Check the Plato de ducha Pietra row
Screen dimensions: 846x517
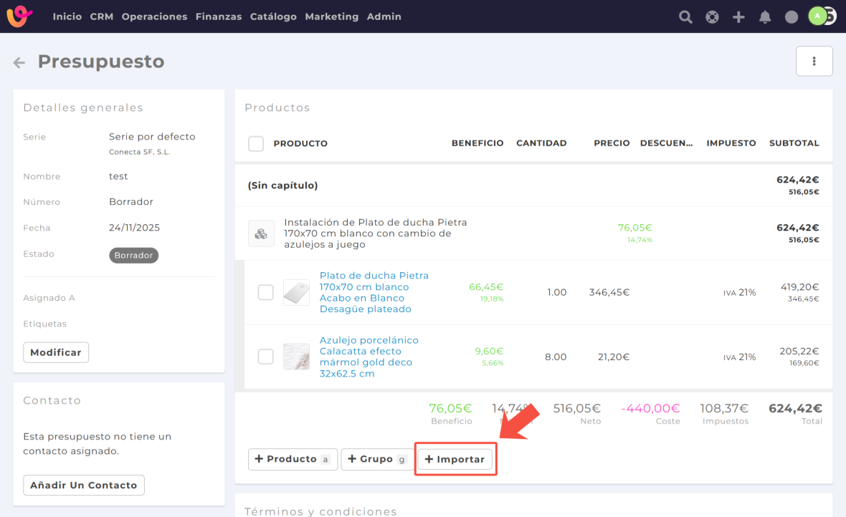pyautogui.click(x=265, y=292)
